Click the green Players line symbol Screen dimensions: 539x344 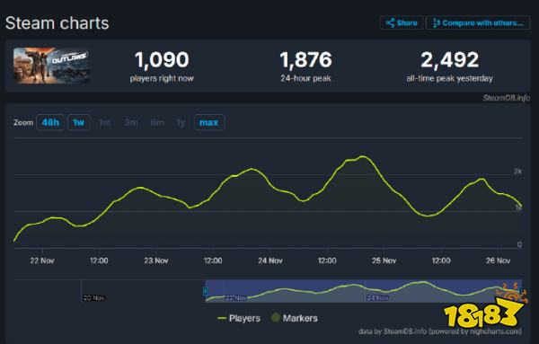222,318
